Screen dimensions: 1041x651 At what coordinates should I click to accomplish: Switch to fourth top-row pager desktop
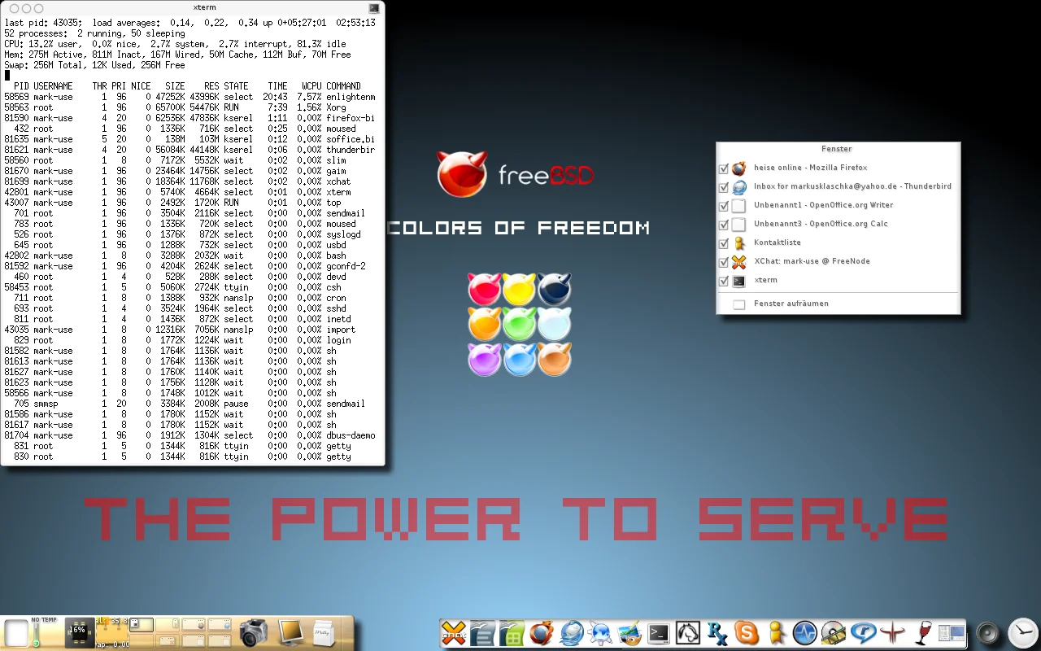pyautogui.click(x=220, y=624)
